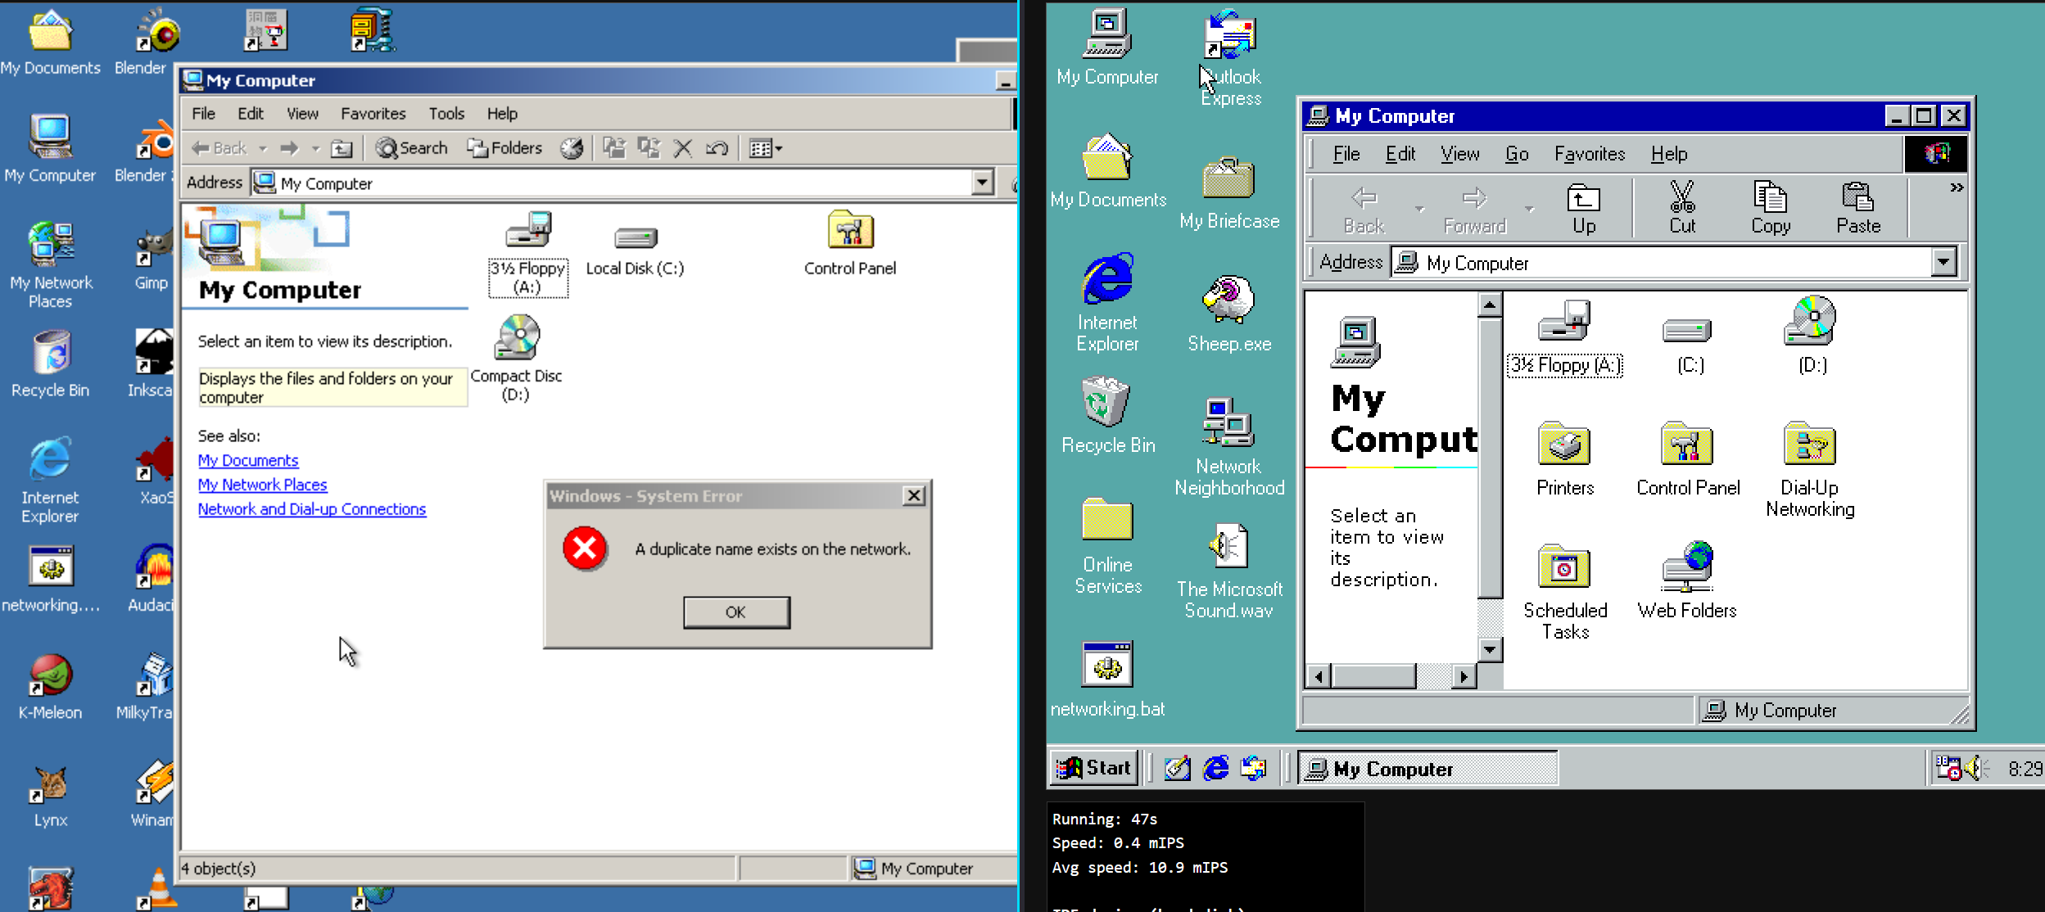Click the info pane's scroll right arrow
2045x912 pixels.
pyautogui.click(x=1464, y=676)
